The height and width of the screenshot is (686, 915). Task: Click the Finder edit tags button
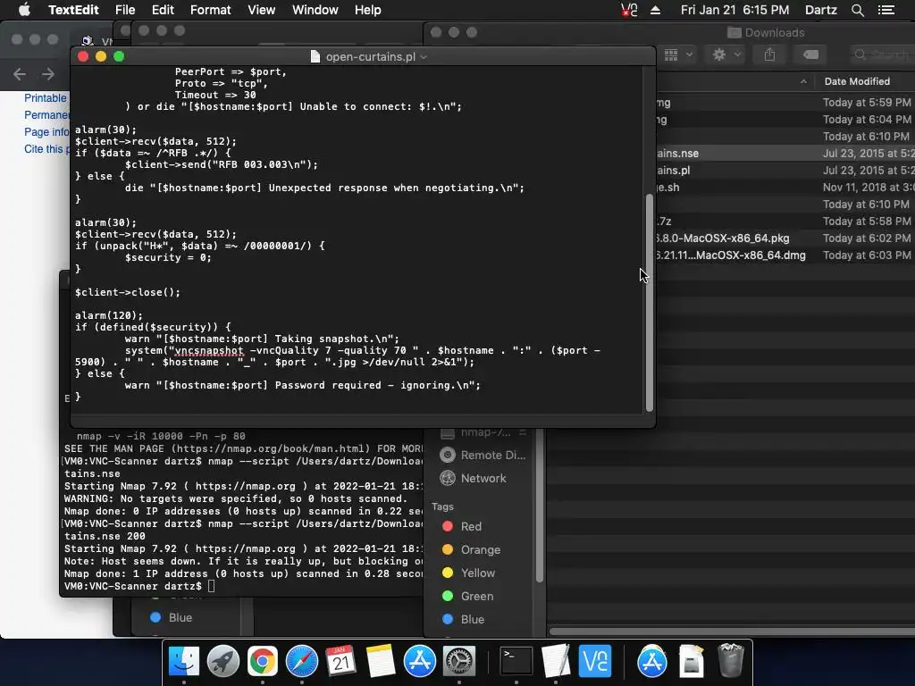tap(810, 54)
